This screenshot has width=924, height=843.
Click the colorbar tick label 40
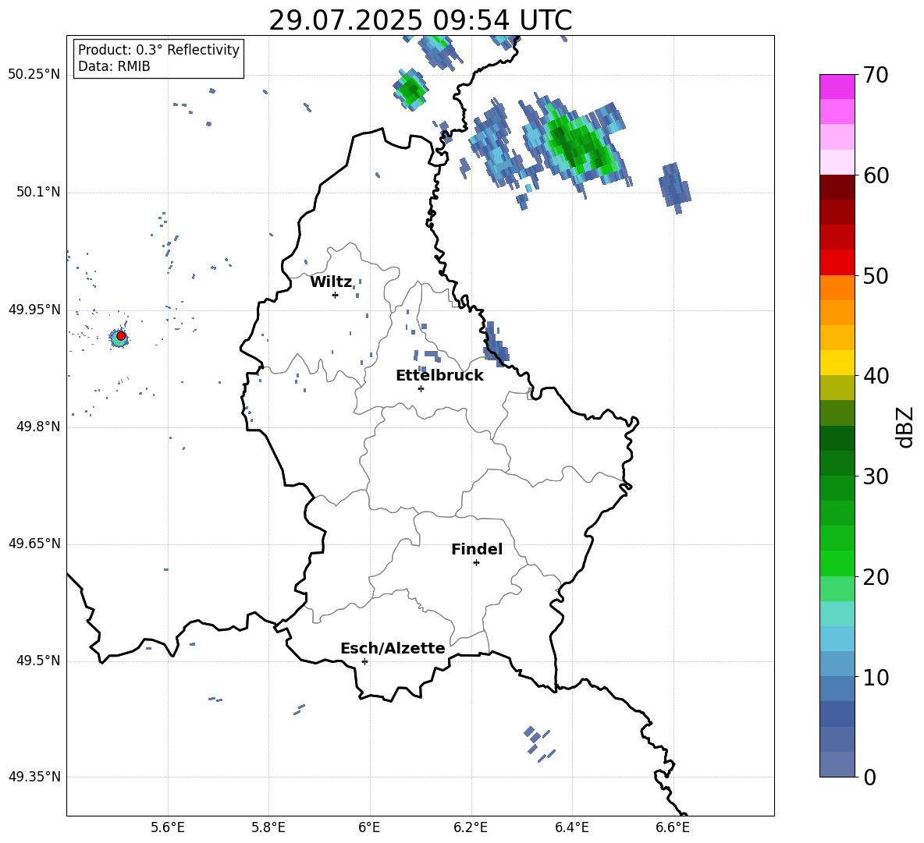coord(876,376)
